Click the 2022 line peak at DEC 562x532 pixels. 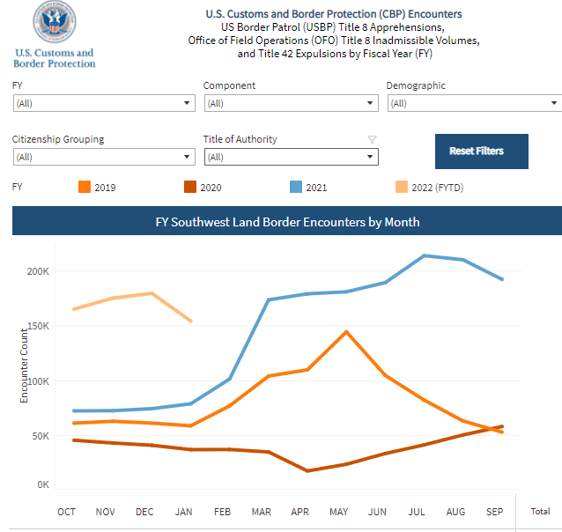[152, 293]
